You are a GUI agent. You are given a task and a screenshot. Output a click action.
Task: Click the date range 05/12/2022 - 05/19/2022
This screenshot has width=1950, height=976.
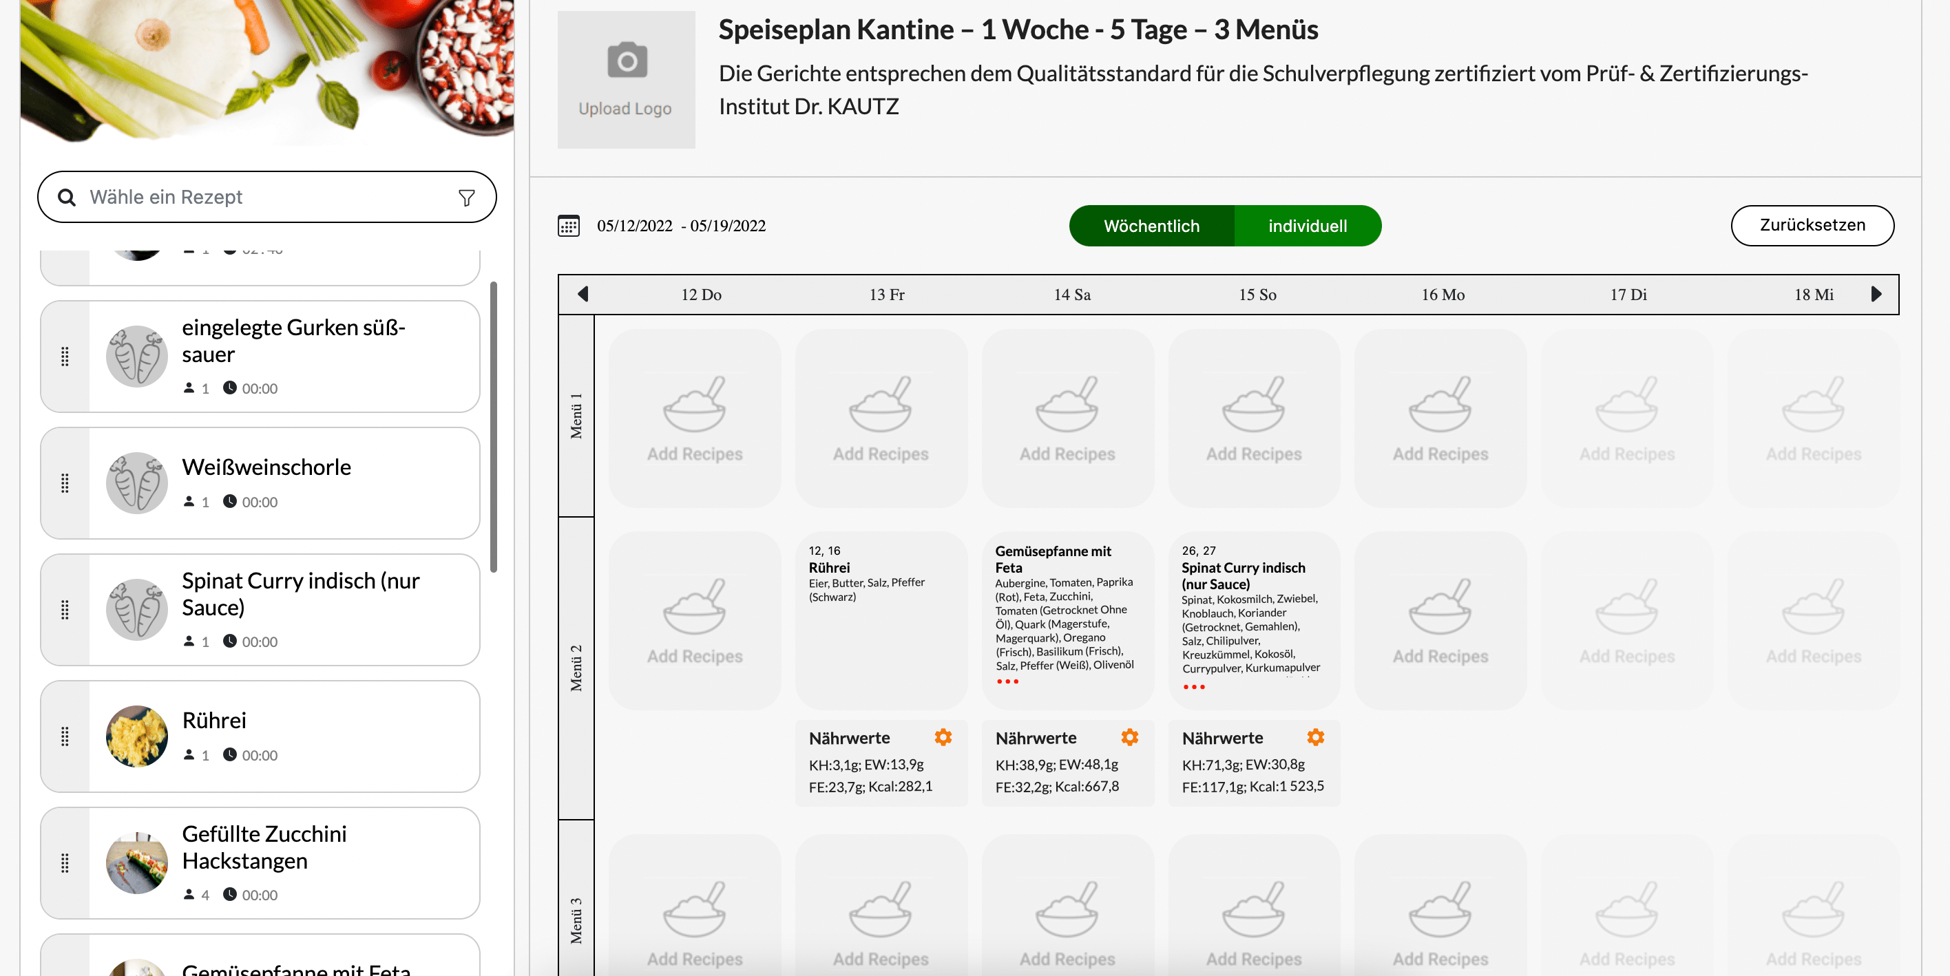tap(681, 226)
